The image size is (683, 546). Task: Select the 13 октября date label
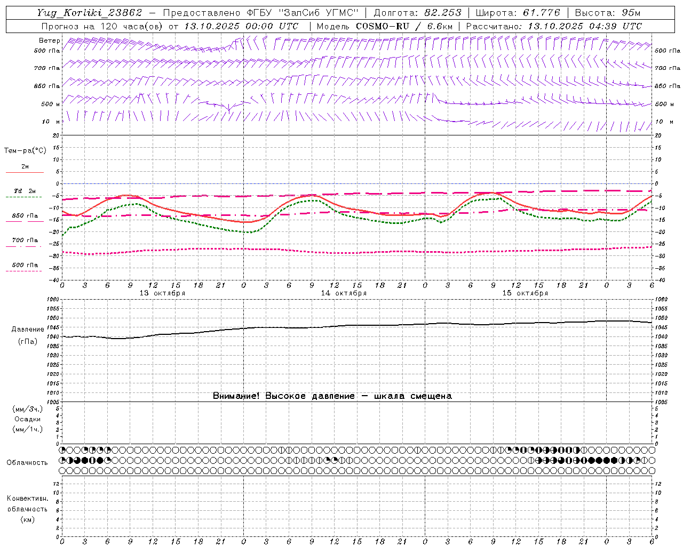coord(162,293)
